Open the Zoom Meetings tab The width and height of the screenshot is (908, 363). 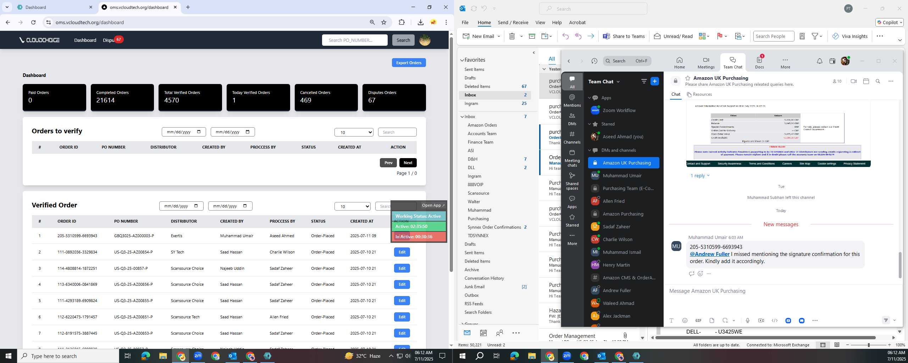706,63
